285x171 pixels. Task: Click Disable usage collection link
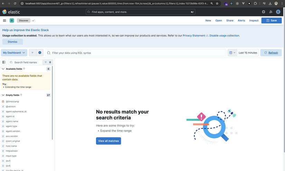(224, 36)
